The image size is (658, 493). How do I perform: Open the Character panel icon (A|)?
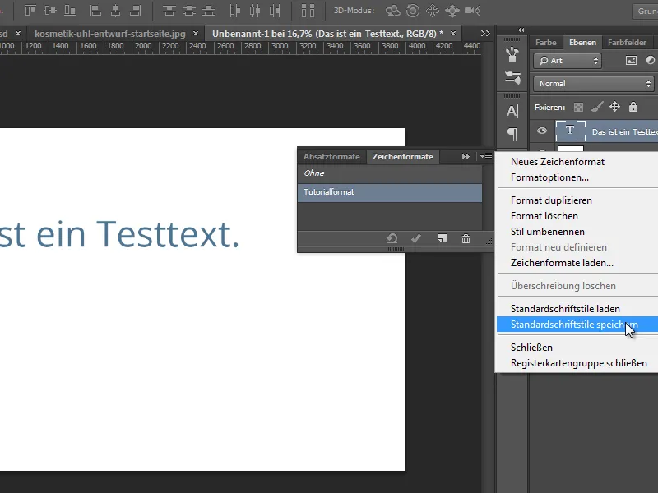(512, 111)
